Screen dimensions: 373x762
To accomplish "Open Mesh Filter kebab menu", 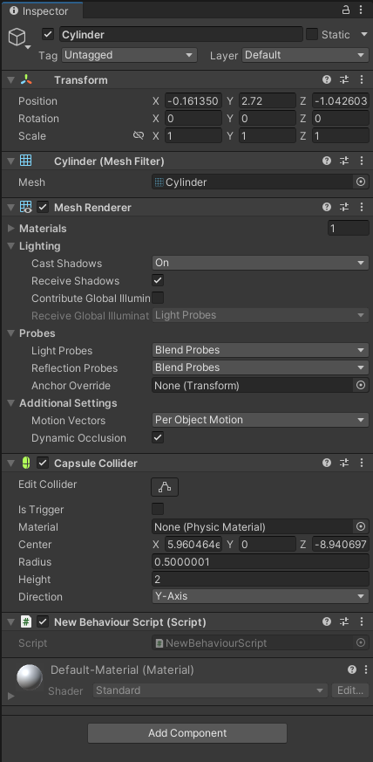I will [362, 161].
